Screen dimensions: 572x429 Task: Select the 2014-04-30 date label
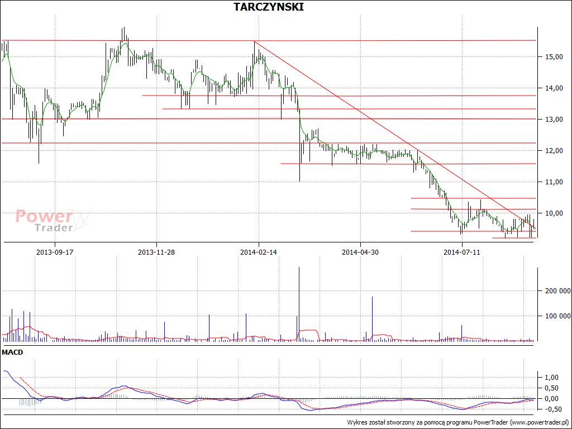(x=360, y=252)
